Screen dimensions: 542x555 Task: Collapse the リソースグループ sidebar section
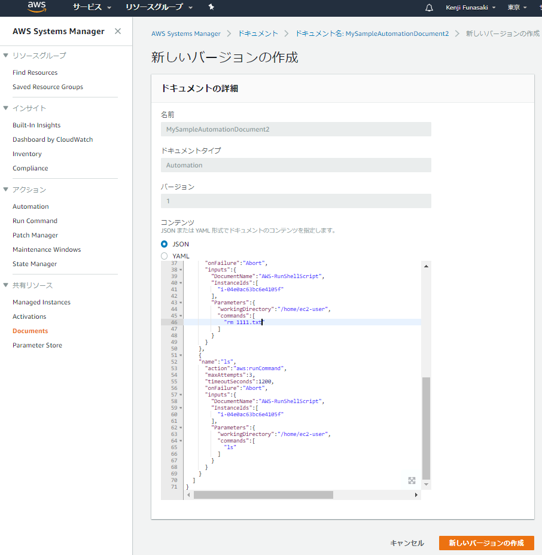tap(5, 55)
